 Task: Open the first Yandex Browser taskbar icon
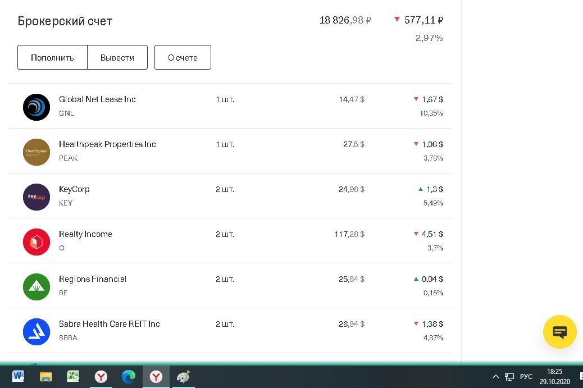point(101,377)
